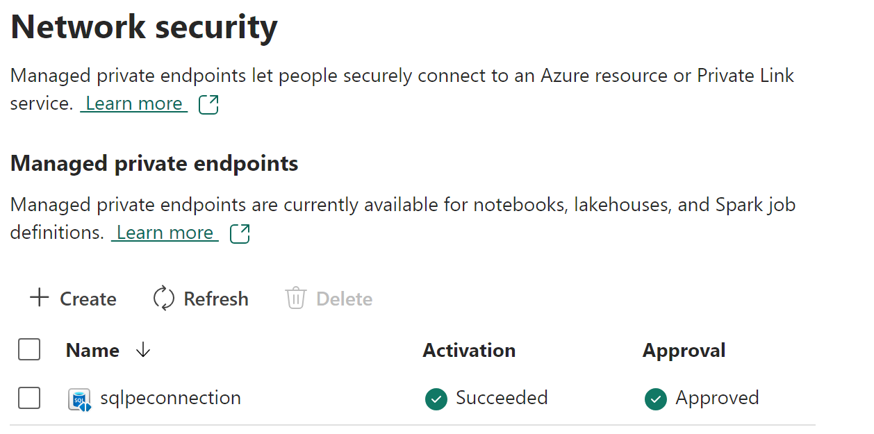Check the select-all checkbox in the table header
Screen dimensions: 874x434
[x=28, y=349]
